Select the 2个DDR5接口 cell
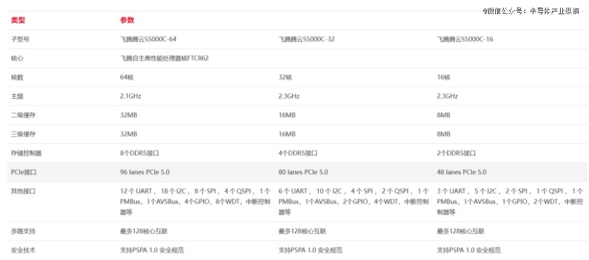 coord(456,154)
